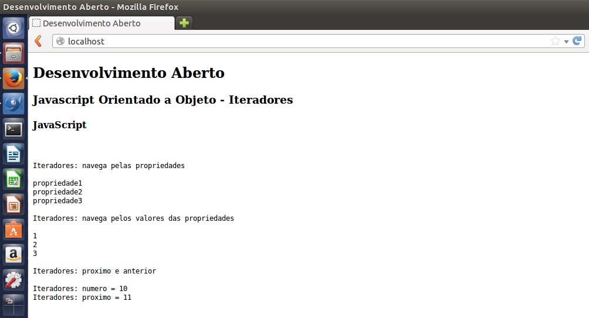Open LibreOffice Writer from the launcher
The height and width of the screenshot is (318, 589).
13,154
